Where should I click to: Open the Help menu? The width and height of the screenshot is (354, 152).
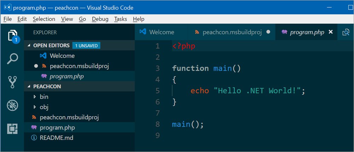139,19
